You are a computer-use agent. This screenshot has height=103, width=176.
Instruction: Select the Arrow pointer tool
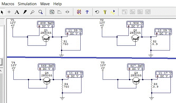coord(2,12)
